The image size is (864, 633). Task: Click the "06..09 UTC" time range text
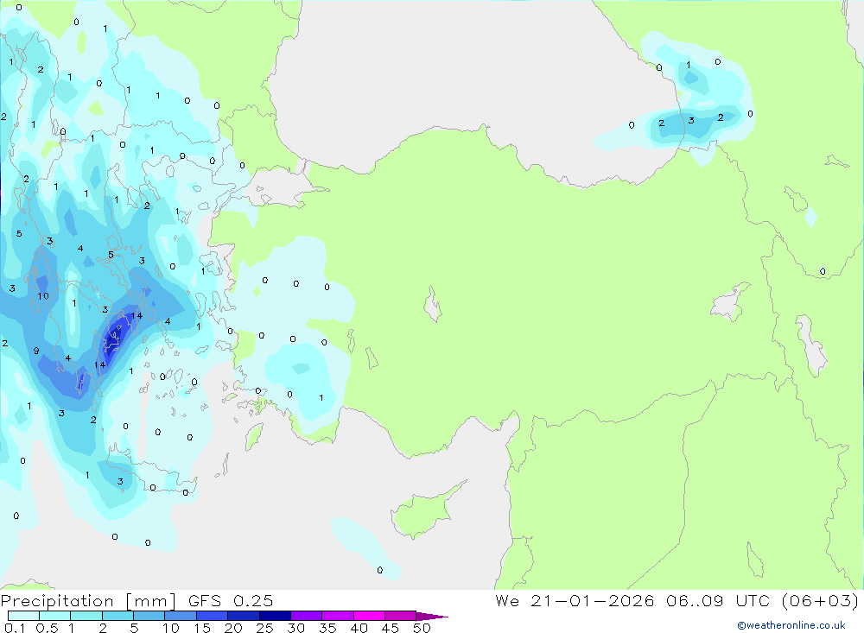pyautogui.click(x=718, y=600)
